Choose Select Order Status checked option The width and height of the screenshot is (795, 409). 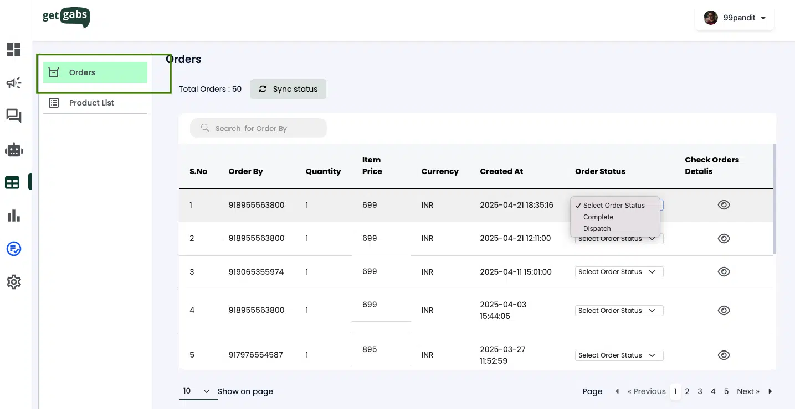[x=614, y=206]
